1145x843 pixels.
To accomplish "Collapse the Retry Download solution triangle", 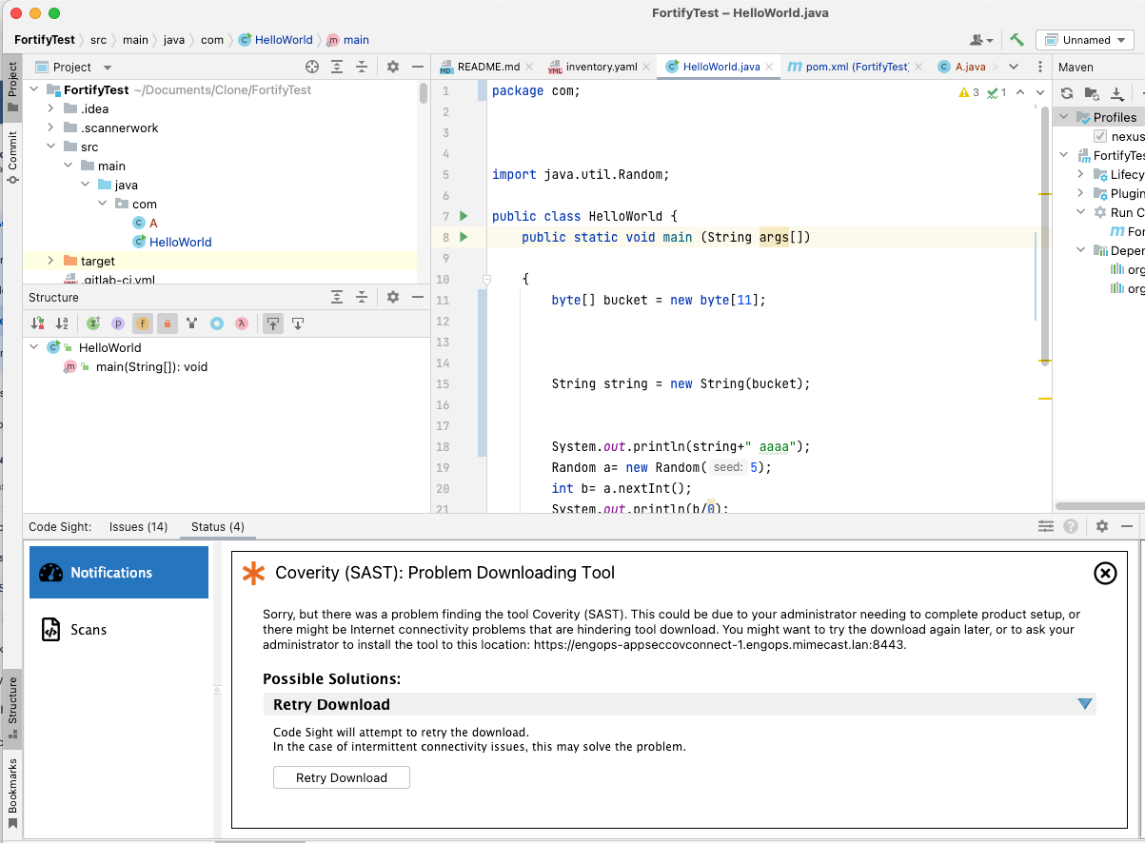I will click(1084, 704).
